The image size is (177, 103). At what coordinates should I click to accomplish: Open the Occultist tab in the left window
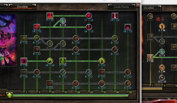[22, 7]
